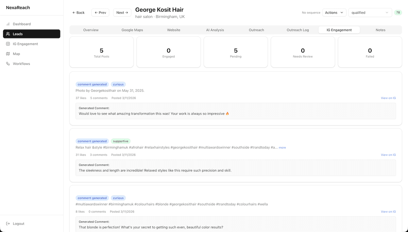Click the Back button
This screenshot has height=232, width=408.
point(79,13)
